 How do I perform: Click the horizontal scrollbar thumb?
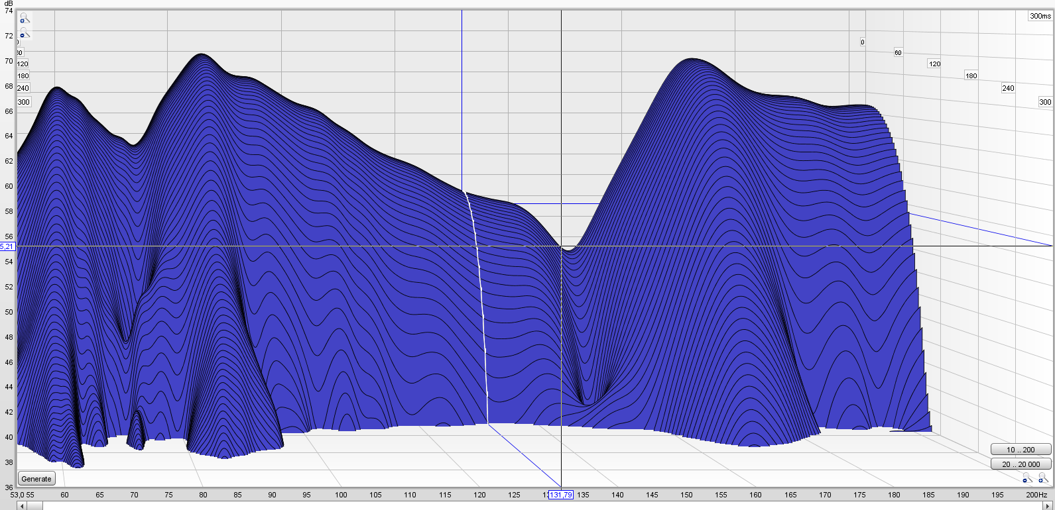click(x=35, y=506)
